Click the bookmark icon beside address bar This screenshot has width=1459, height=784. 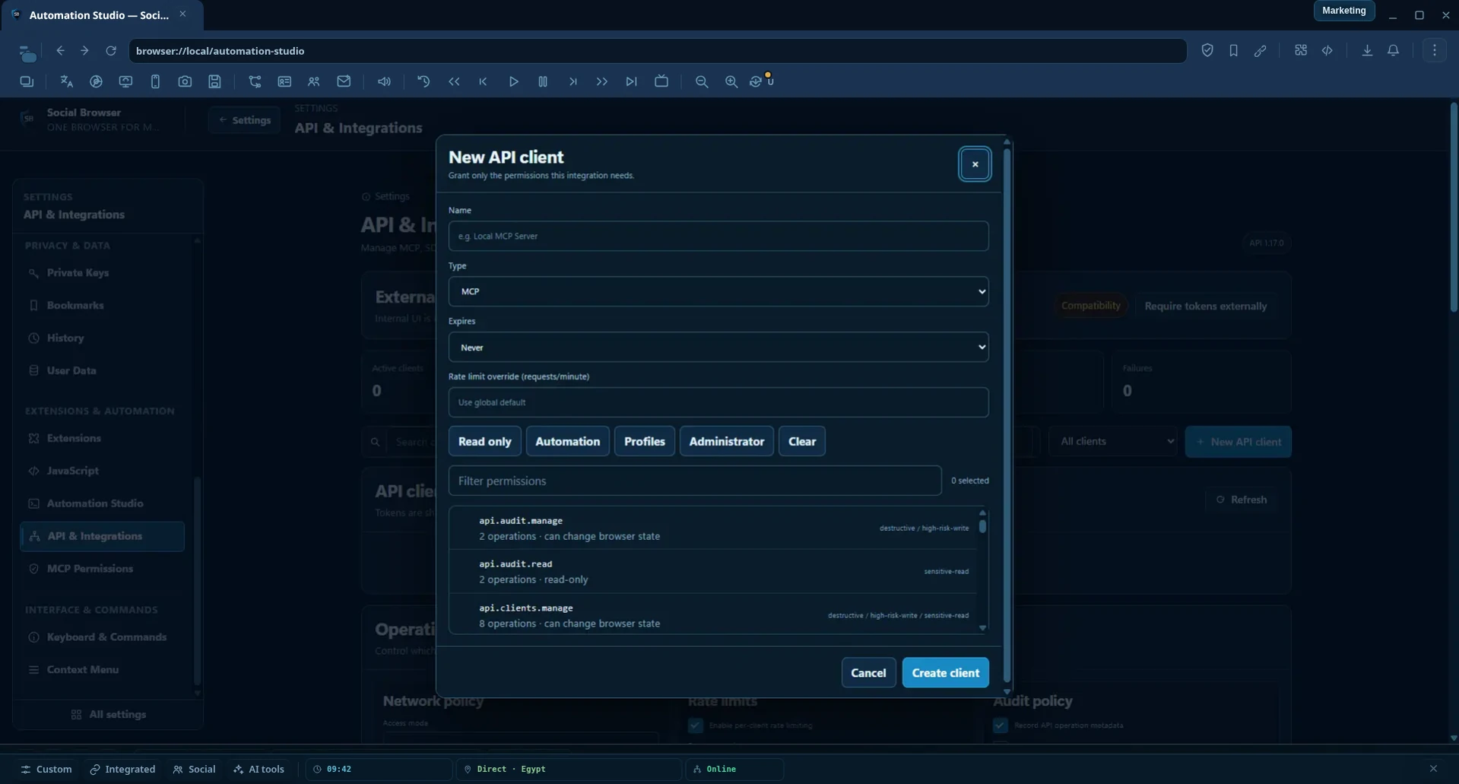click(1233, 50)
